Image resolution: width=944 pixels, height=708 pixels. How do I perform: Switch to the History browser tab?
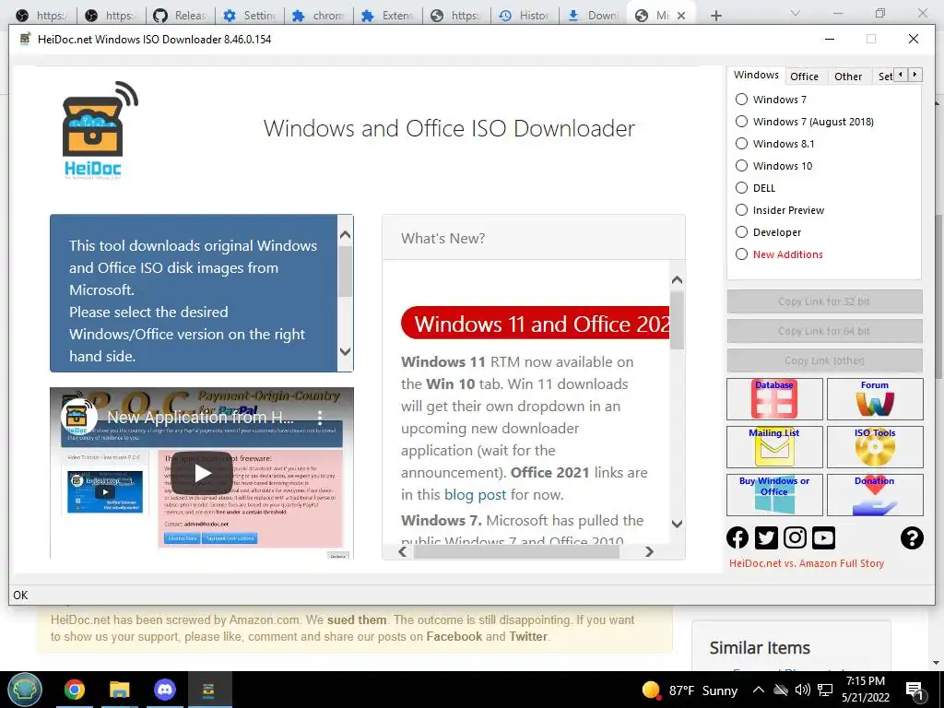coord(525,16)
